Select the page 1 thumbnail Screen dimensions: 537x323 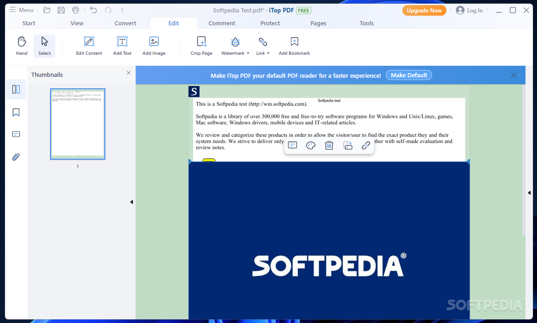pyautogui.click(x=78, y=124)
